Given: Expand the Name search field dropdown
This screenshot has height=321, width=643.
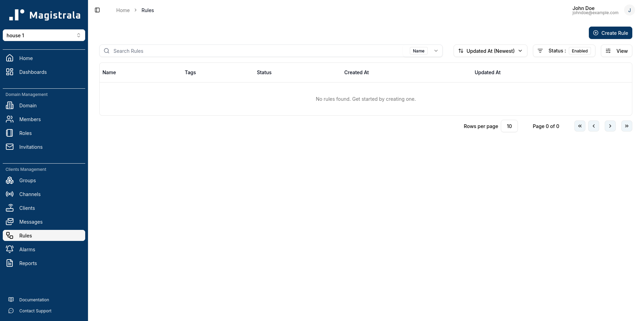Looking at the screenshot, I should click(436, 51).
